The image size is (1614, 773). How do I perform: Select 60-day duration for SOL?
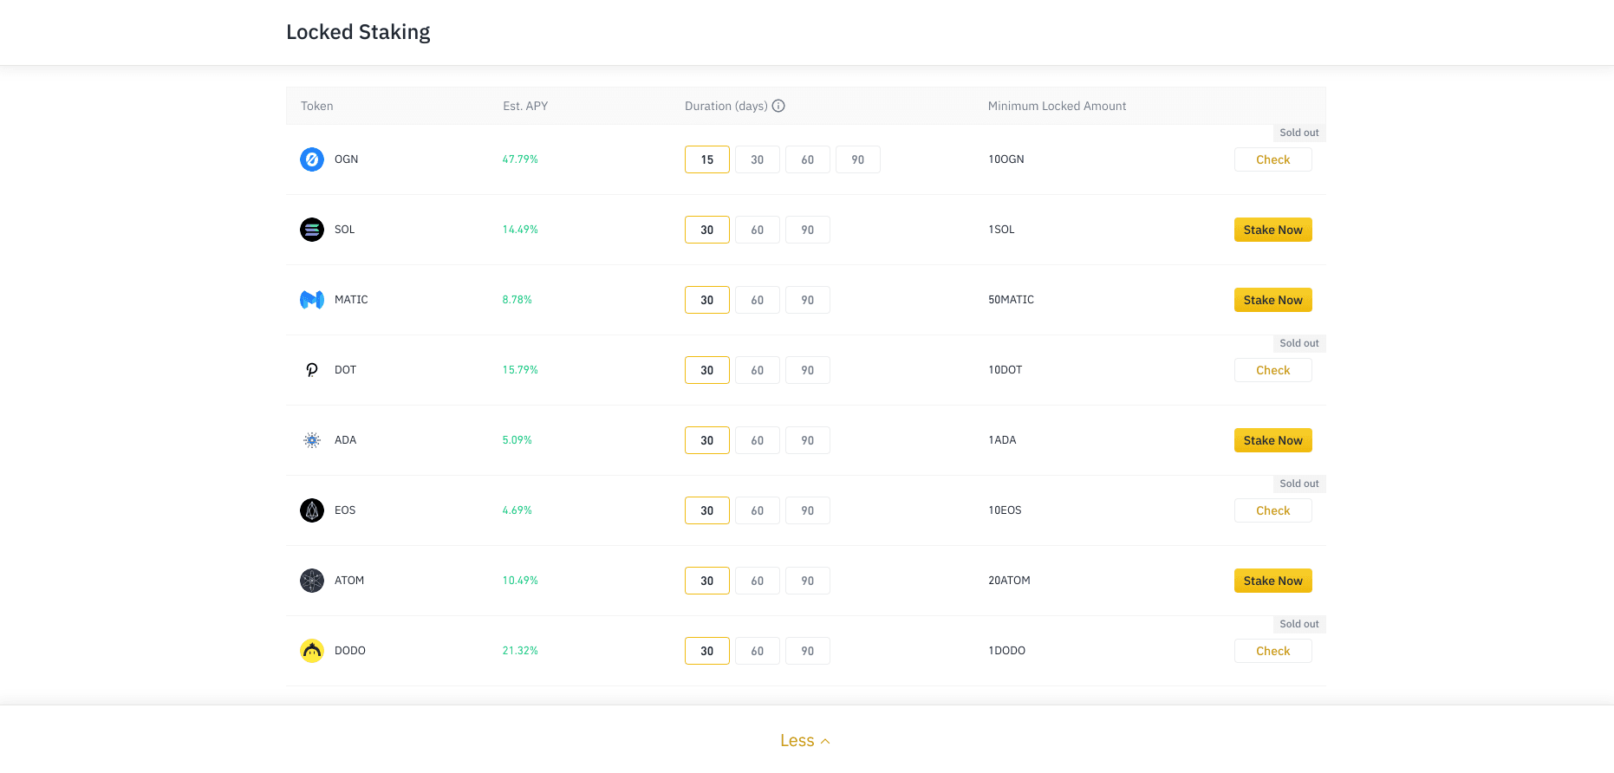pyautogui.click(x=757, y=230)
